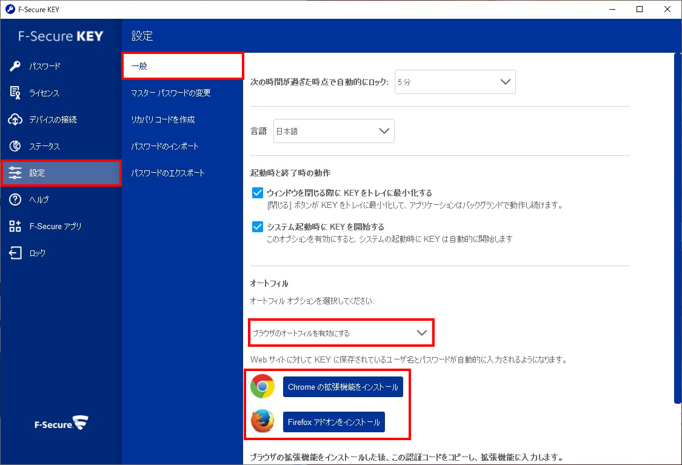
Task: Click Firefox アドオンをインストール button
Action: (x=333, y=421)
